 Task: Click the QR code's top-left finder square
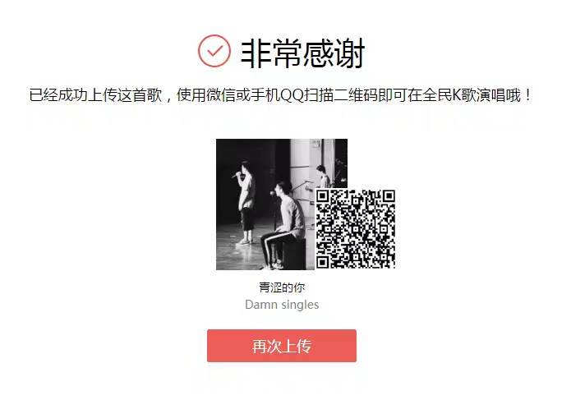click(x=323, y=196)
